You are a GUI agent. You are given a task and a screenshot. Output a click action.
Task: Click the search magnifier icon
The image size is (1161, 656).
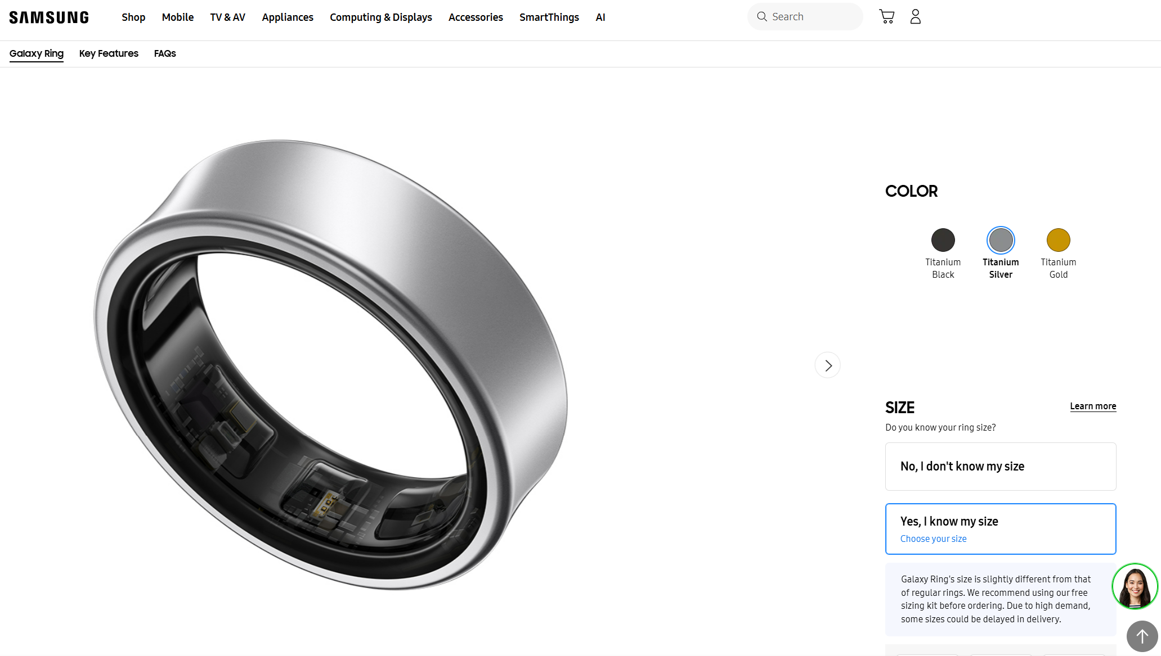pyautogui.click(x=762, y=17)
